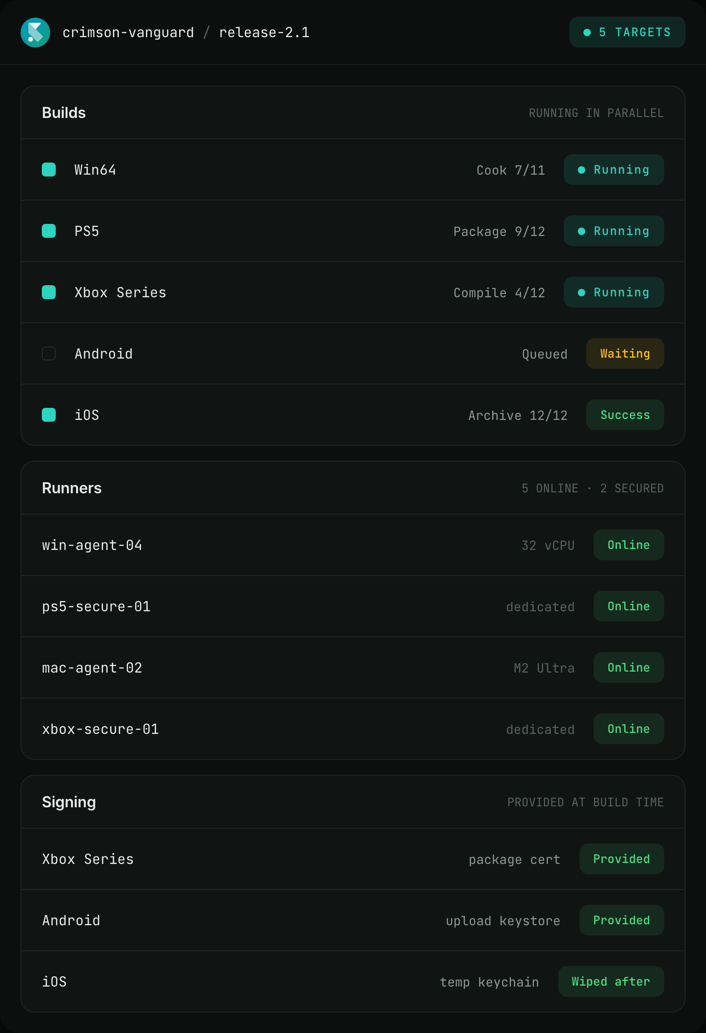Image resolution: width=706 pixels, height=1033 pixels.
Task: Click the Online badge for mac-agent-02
Action: [628, 667]
